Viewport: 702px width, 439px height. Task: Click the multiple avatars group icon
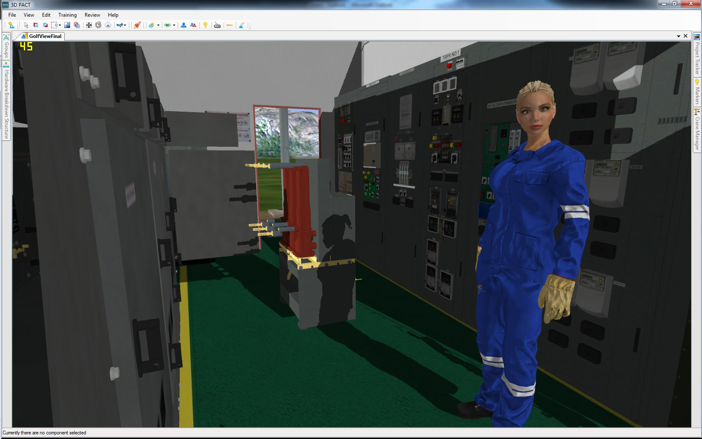[193, 25]
